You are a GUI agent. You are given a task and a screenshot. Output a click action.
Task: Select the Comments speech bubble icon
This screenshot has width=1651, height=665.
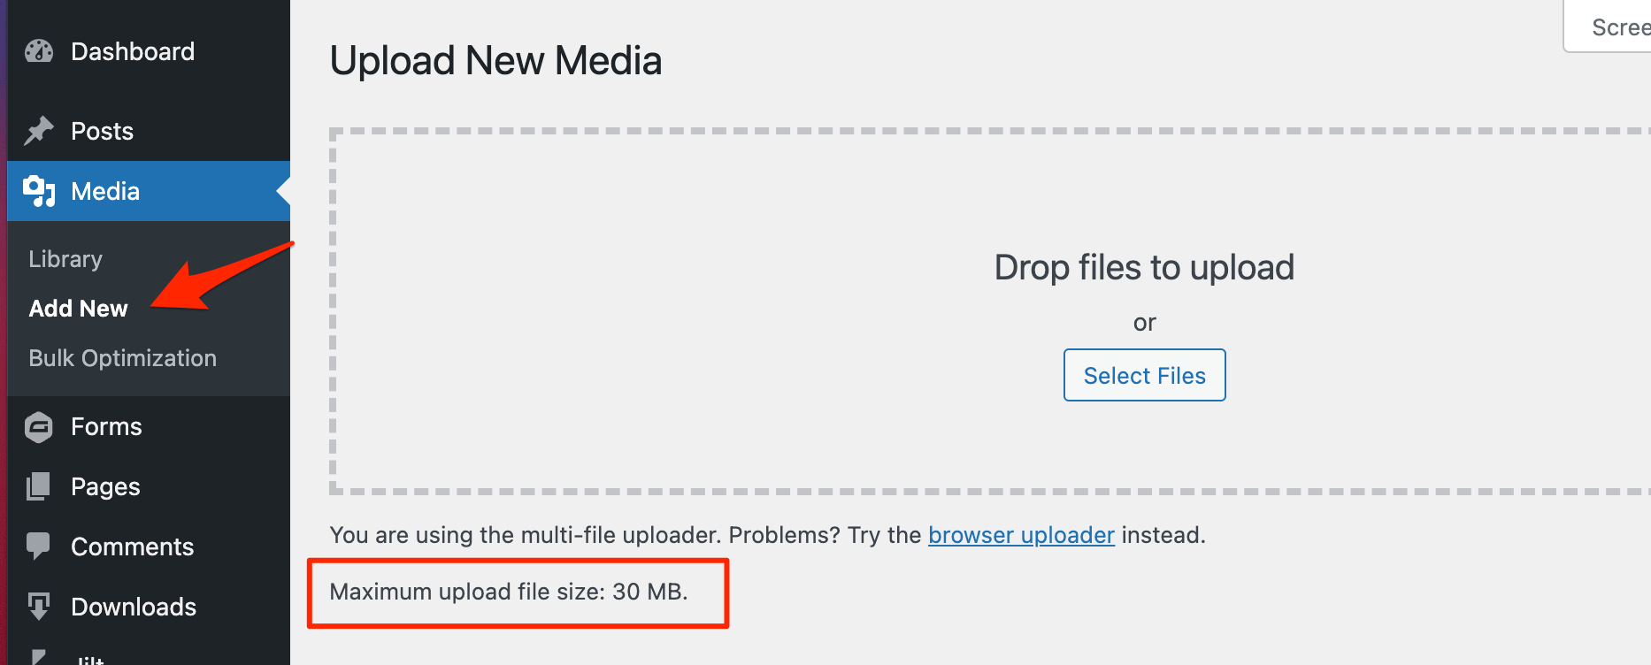(38, 546)
